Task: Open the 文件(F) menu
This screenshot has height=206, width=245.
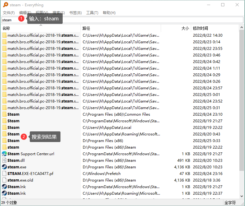Action: tap(9, 13)
